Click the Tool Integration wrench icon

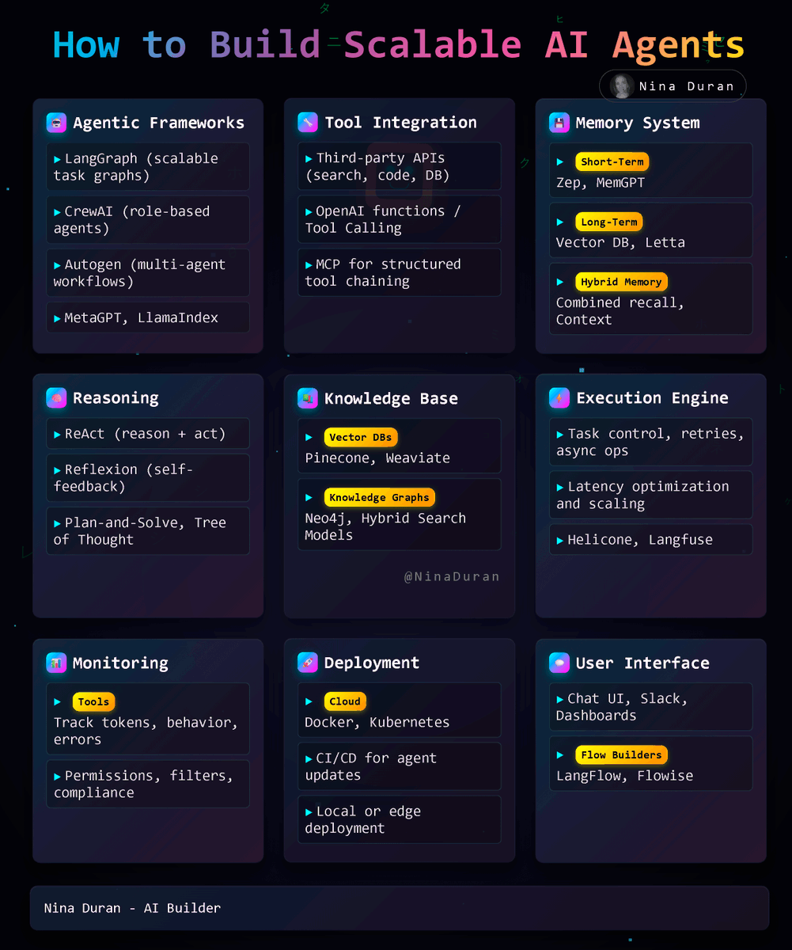[308, 123]
